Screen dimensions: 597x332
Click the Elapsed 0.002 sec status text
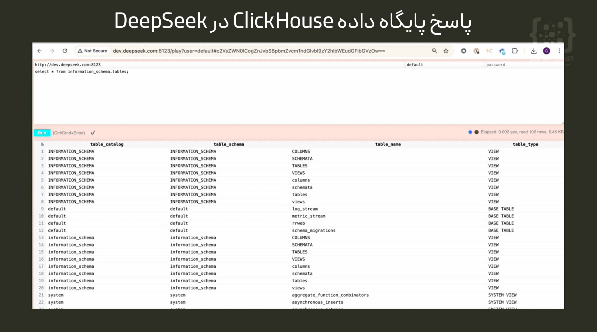pos(522,132)
